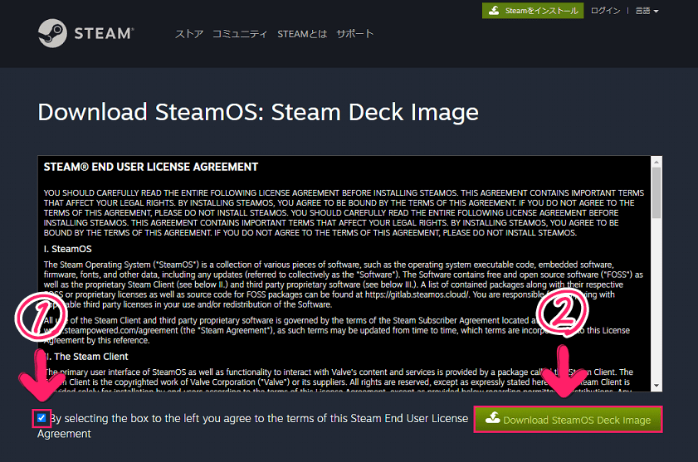Image resolution: width=698 pixels, height=462 pixels.
Task: Open the ストア menu
Action: [x=189, y=34]
